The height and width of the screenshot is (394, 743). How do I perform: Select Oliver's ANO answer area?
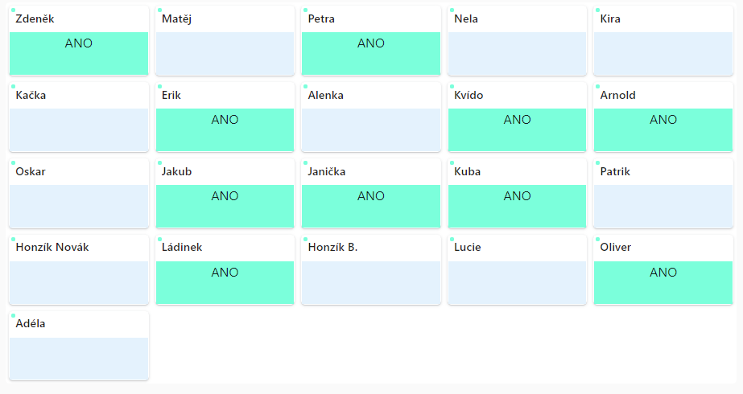pyautogui.click(x=663, y=282)
